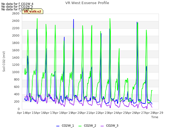This screenshot has height=131, width=175.
Task: Click the green CO2W_2 legend color marker
Action: [x=80, y=126]
